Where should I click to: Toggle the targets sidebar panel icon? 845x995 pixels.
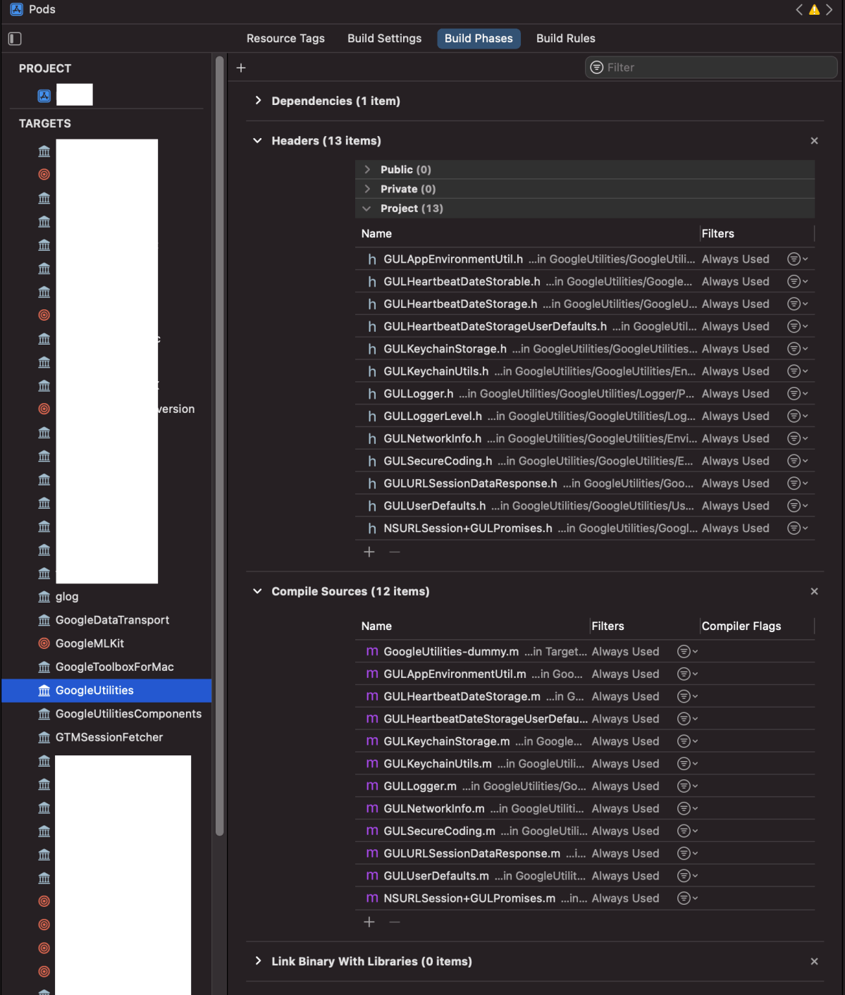(x=15, y=39)
